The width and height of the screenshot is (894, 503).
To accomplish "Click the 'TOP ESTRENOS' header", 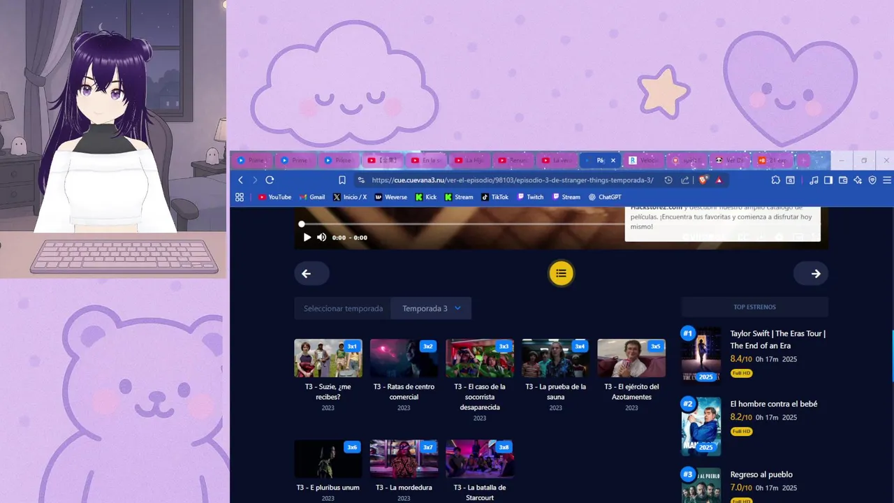I will (754, 307).
